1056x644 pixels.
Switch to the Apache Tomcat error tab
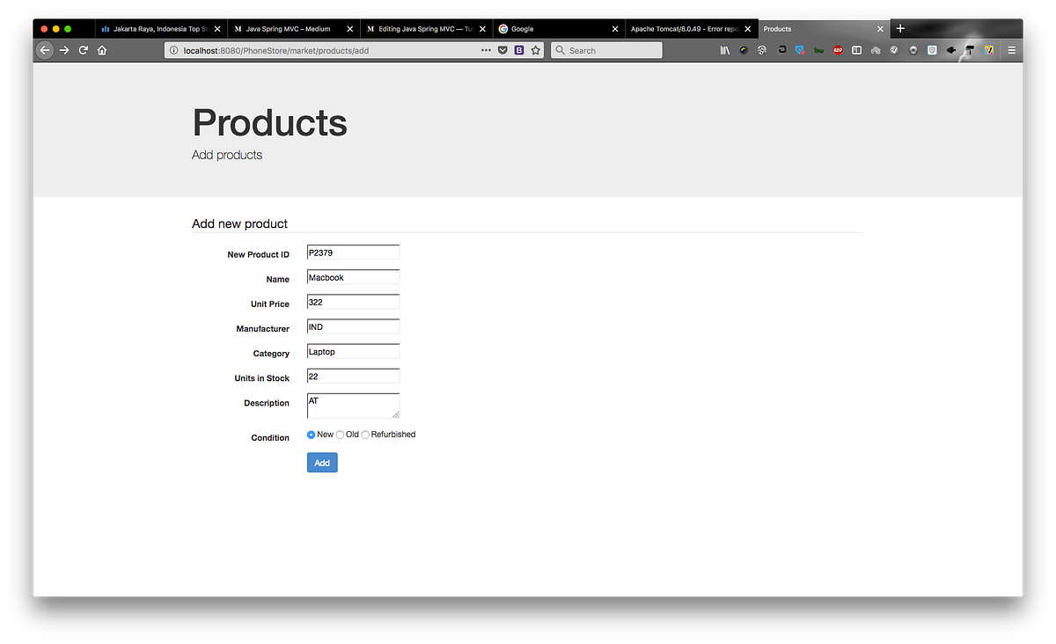point(692,29)
